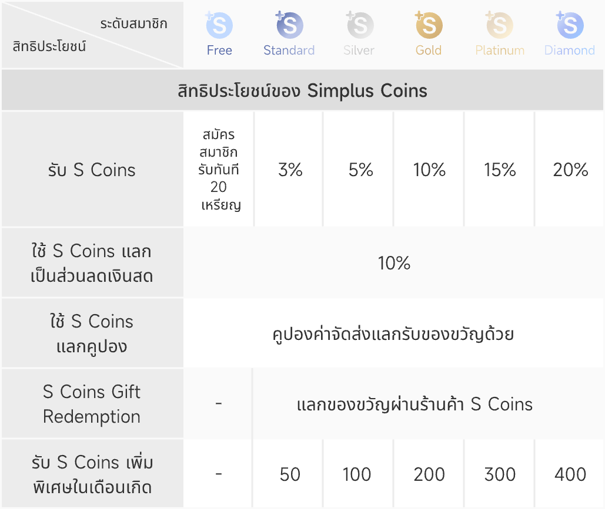Viewport: 605px width, 509px height.
Task: Click the สมัครสมาชิกรับทันที 20 เหรียญ cell
Action: pos(219,170)
